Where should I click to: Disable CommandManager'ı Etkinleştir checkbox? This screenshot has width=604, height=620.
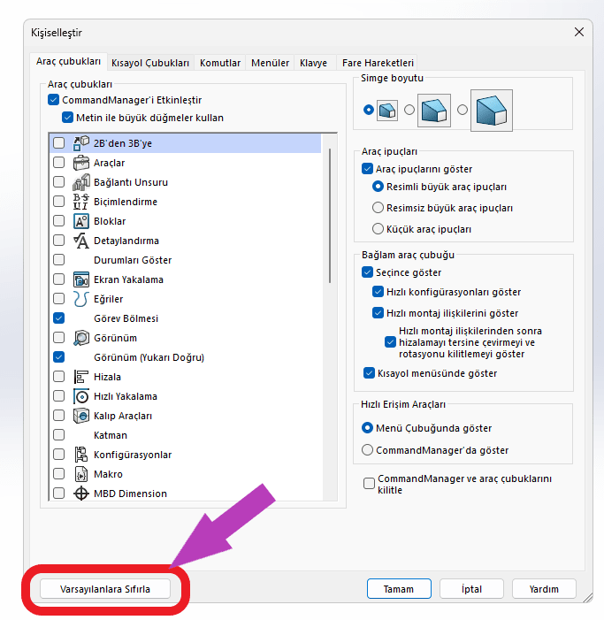pos(54,101)
